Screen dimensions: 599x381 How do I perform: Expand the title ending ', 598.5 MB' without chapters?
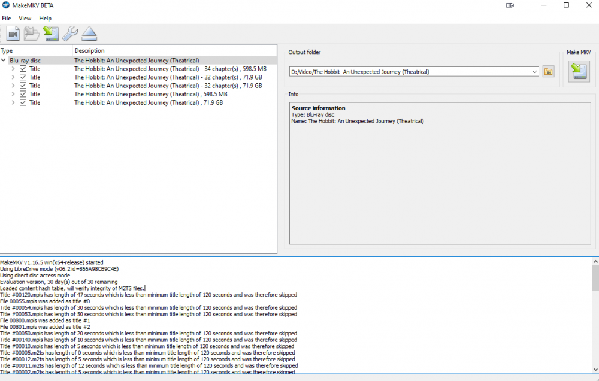click(13, 94)
